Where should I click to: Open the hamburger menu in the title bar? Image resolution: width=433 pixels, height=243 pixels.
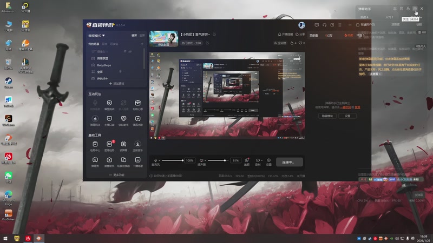click(x=340, y=25)
